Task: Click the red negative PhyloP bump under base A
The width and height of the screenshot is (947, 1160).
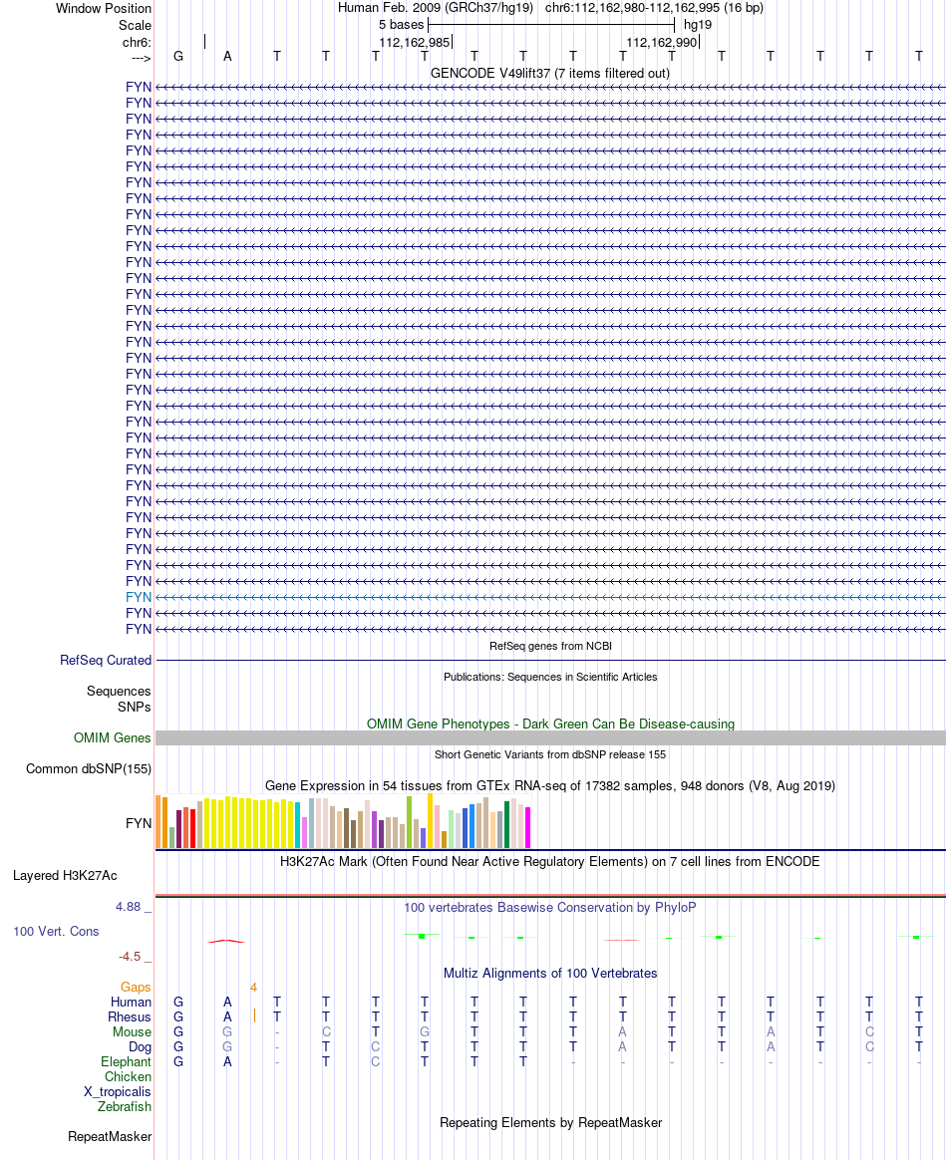Action: [226, 941]
